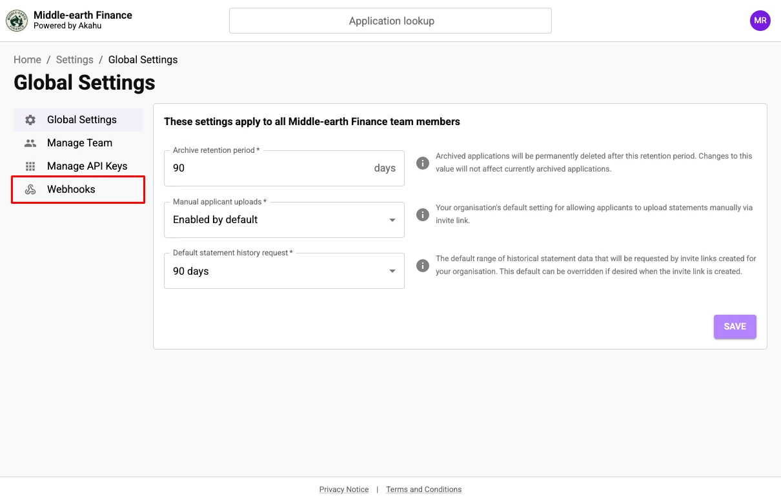
Task: Select Global Settings in the sidebar
Action: point(78,120)
